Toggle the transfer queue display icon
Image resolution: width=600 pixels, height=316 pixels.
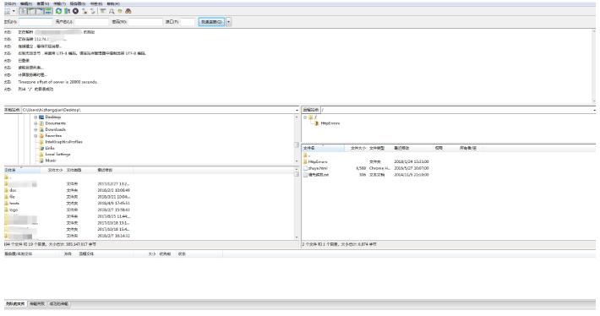coord(48,11)
